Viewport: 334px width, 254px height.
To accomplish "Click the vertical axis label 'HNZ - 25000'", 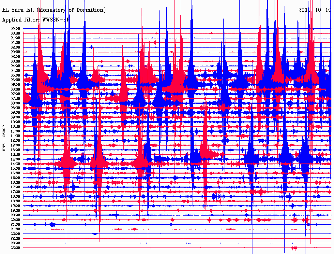I will tap(4, 138).
